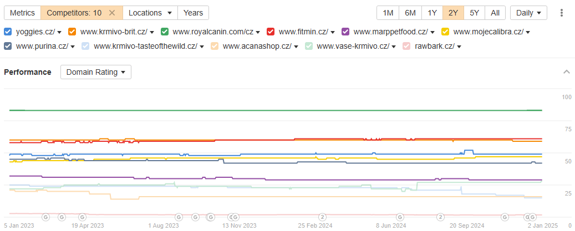Viewport: 575px width, 231px height.
Task: Open the '2' marker near 20 Sep 2024
Action: [441, 217]
